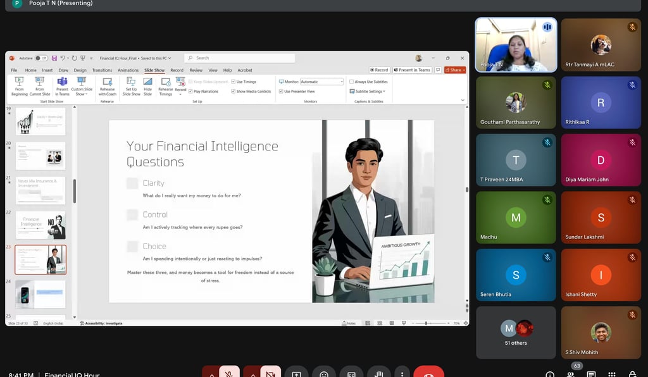
Task: Click the Save icon in title bar
Action: 54,58
